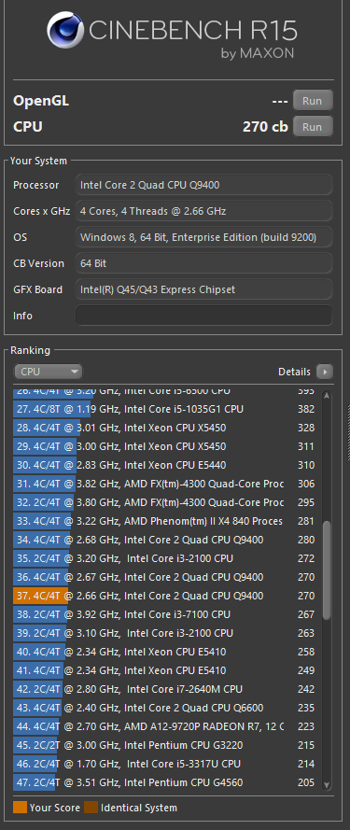Select rank 35 Core i3-2100 3.20 GHz row

(x=166, y=558)
